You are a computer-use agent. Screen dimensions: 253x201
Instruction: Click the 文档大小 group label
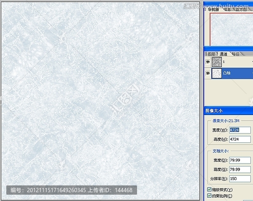[x=221, y=151]
